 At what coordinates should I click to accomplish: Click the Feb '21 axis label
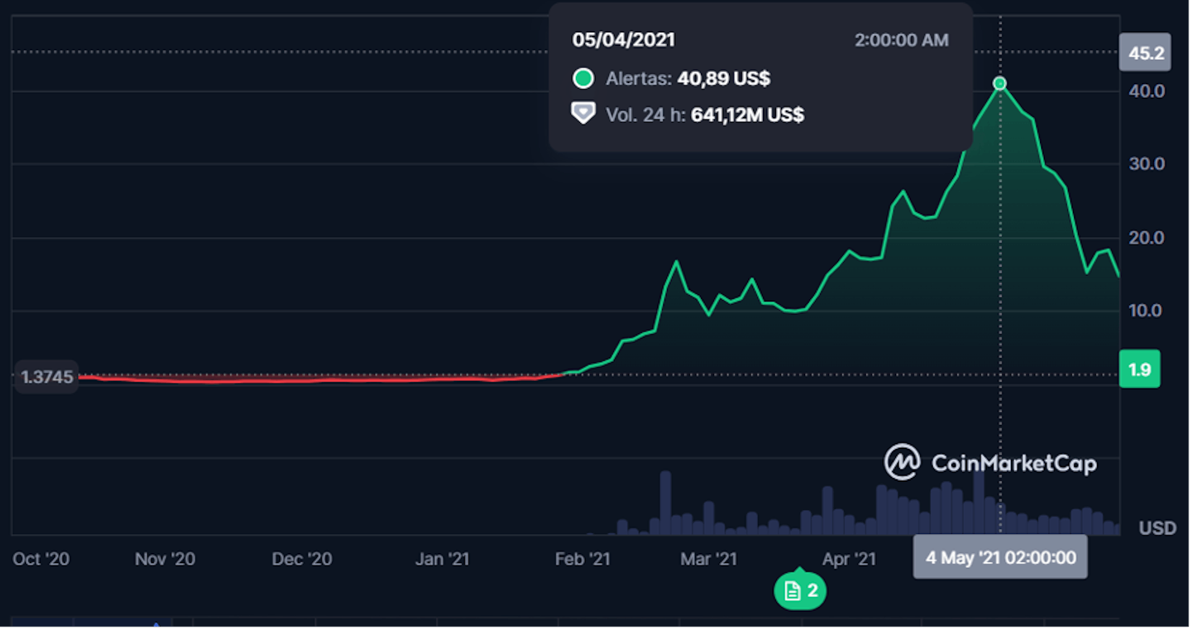coord(582,559)
